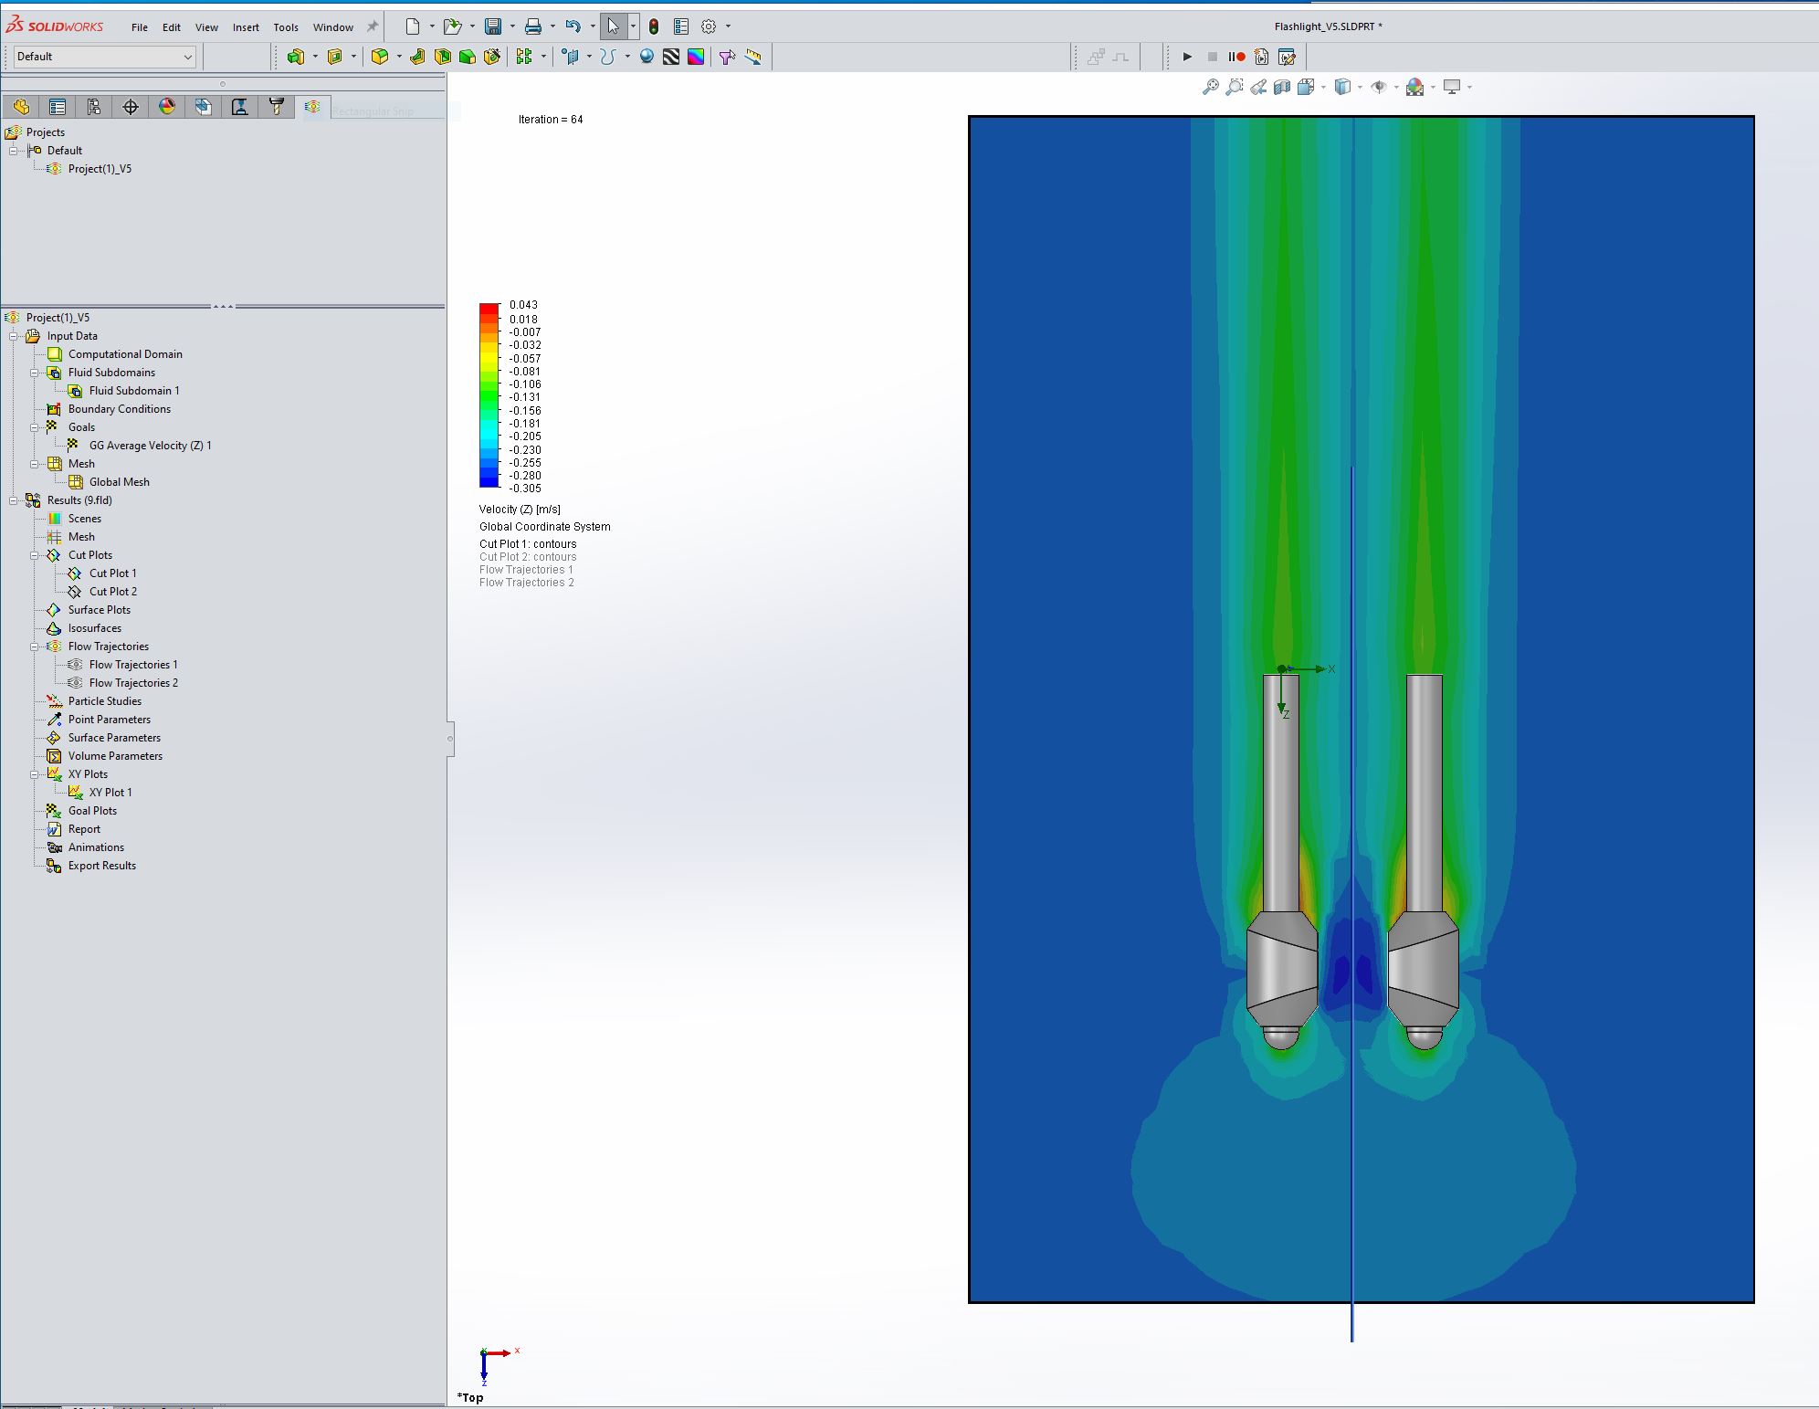The width and height of the screenshot is (1819, 1409).
Task: Open the Insert menu
Action: pyautogui.click(x=246, y=27)
